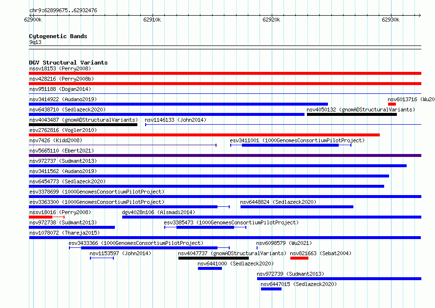Click the blue nsv6447015 variant bar

click(271, 289)
